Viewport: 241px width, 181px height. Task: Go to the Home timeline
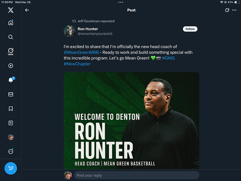point(10,23)
